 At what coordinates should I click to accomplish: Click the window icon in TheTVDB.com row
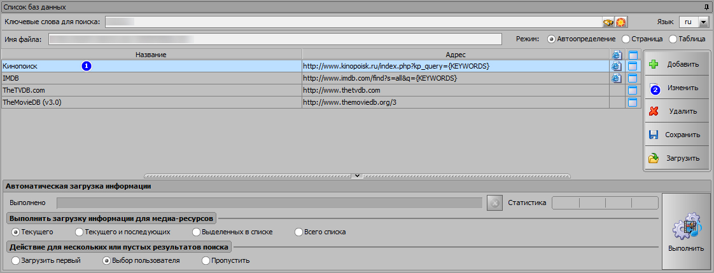point(633,90)
